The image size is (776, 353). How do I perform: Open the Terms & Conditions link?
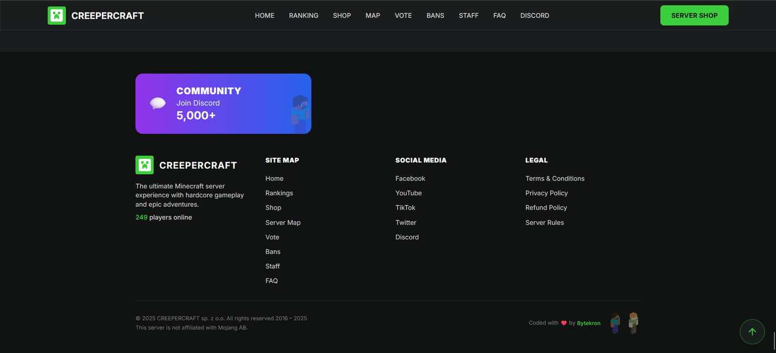555,178
